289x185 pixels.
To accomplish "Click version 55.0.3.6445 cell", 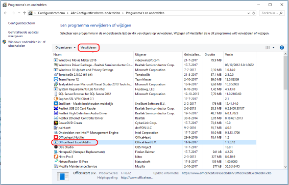I will tap(232, 167).
